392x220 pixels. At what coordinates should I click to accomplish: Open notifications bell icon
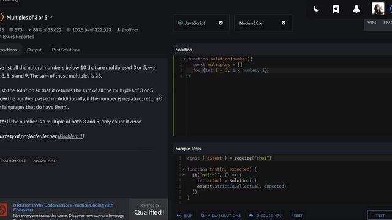[356, 9]
